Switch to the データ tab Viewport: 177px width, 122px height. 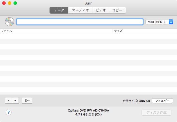coord(59,10)
